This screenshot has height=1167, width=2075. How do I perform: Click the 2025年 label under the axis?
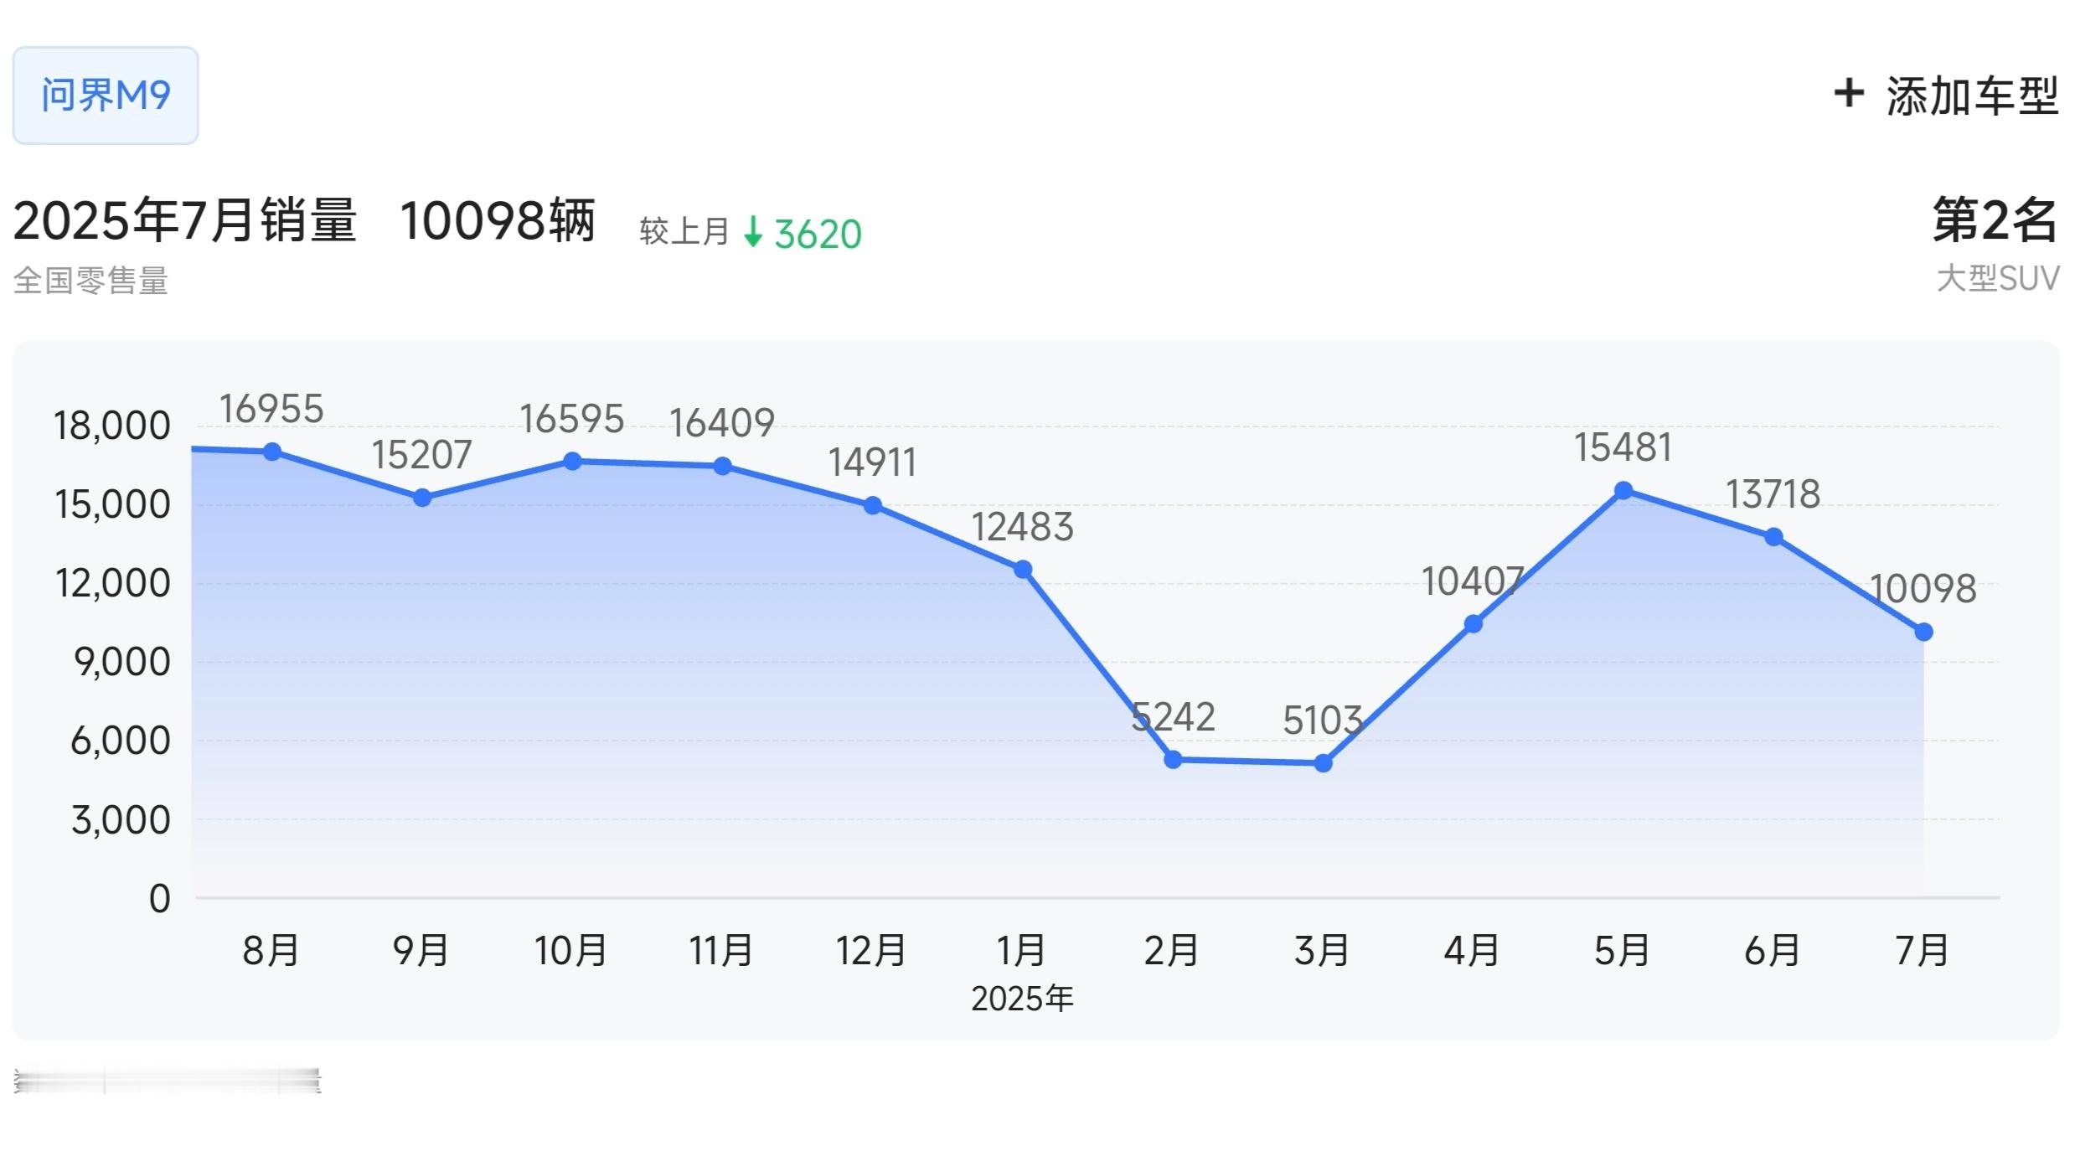[1022, 999]
